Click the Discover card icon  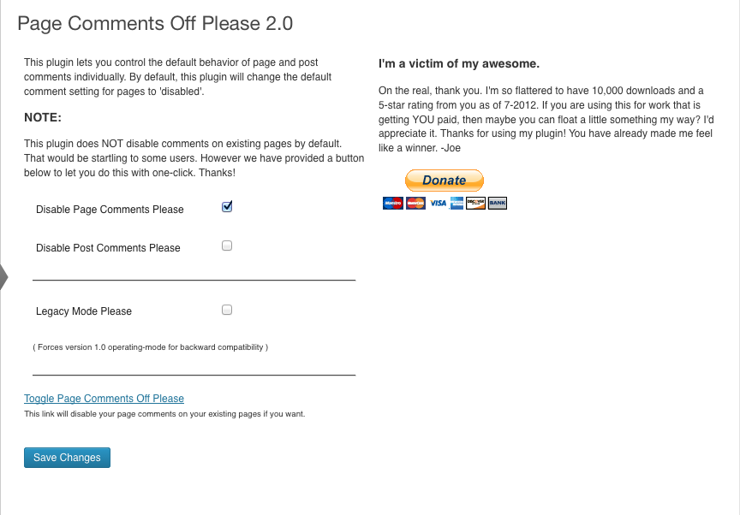tap(476, 203)
